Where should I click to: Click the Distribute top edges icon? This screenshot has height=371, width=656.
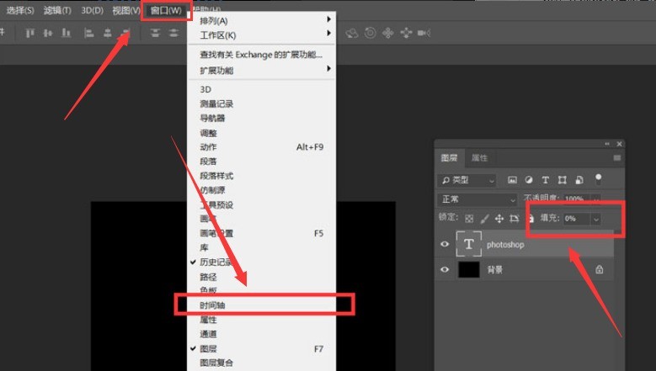[x=155, y=33]
